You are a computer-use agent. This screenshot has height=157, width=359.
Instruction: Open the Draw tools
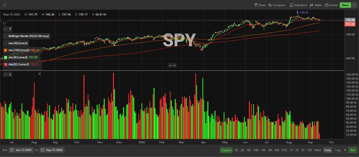pyautogui.click(x=260, y=5)
